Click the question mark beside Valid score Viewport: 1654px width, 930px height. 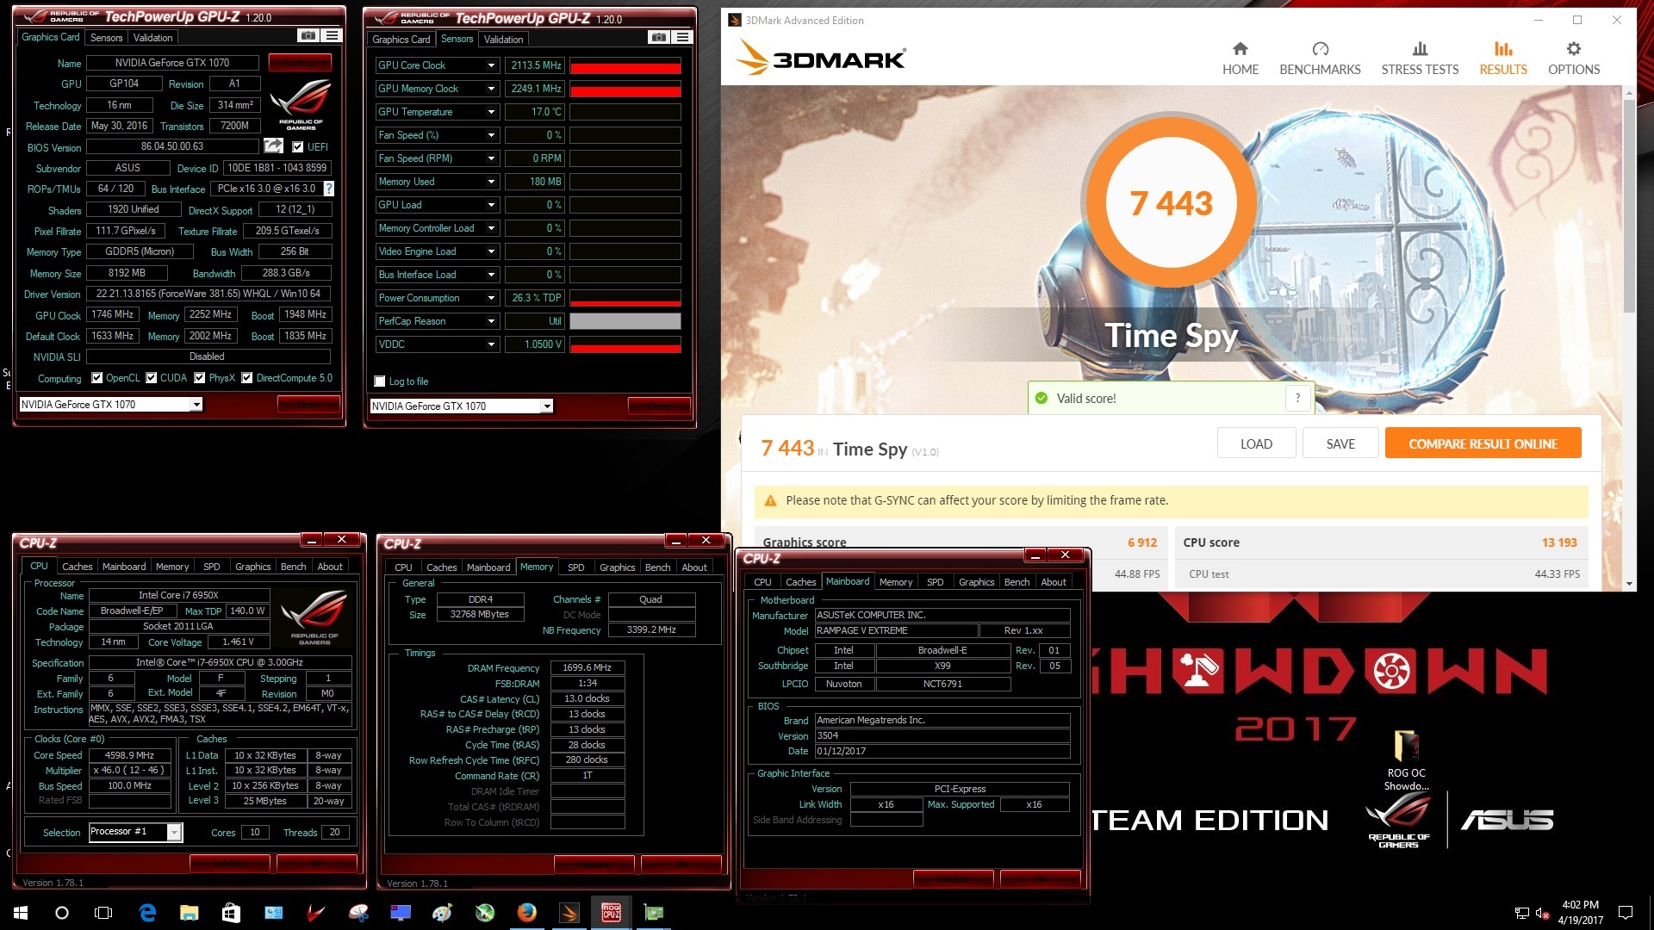tap(1297, 398)
